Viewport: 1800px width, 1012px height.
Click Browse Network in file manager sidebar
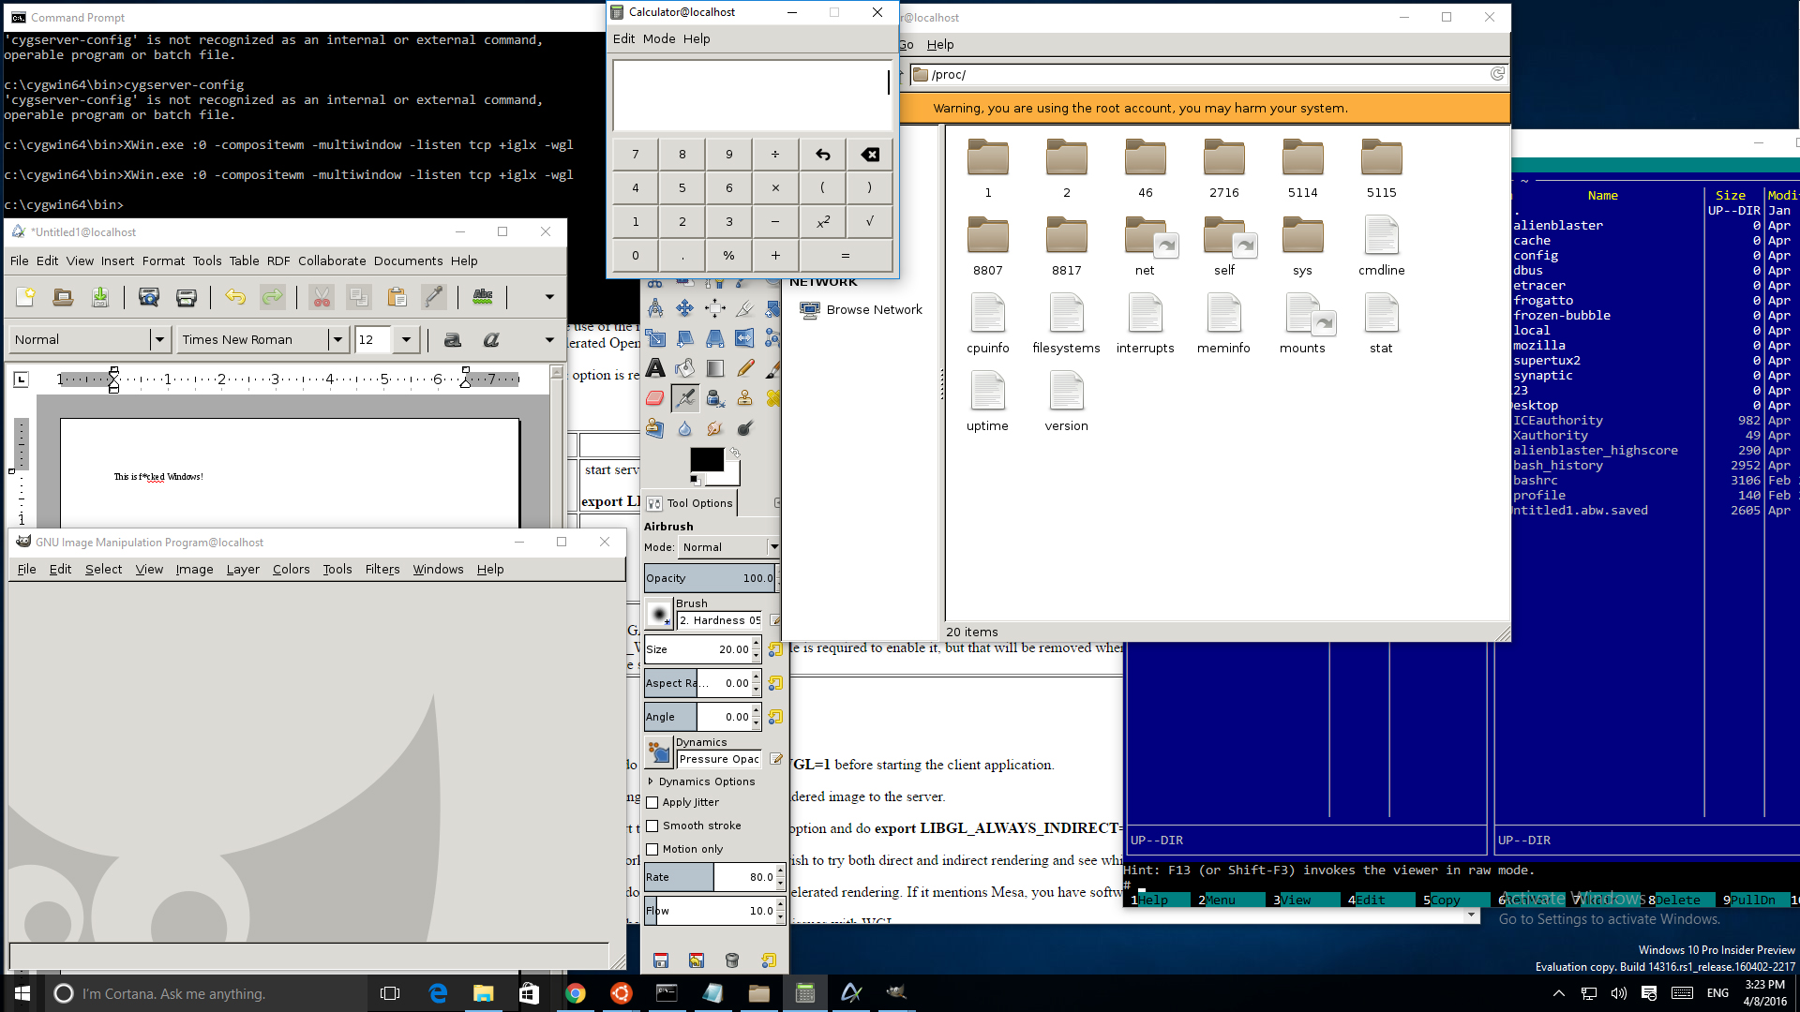coord(873,310)
